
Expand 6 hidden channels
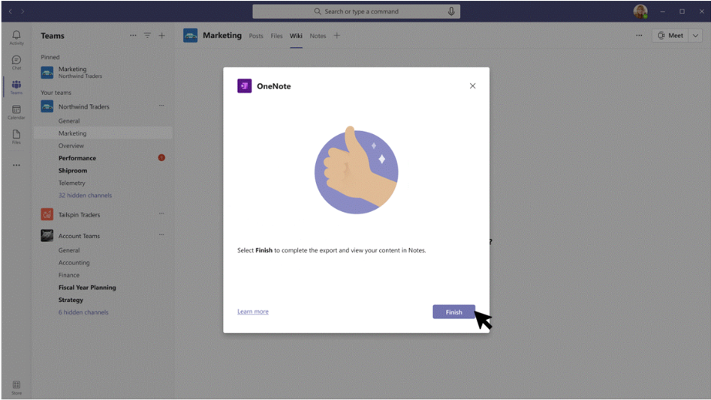(x=83, y=312)
